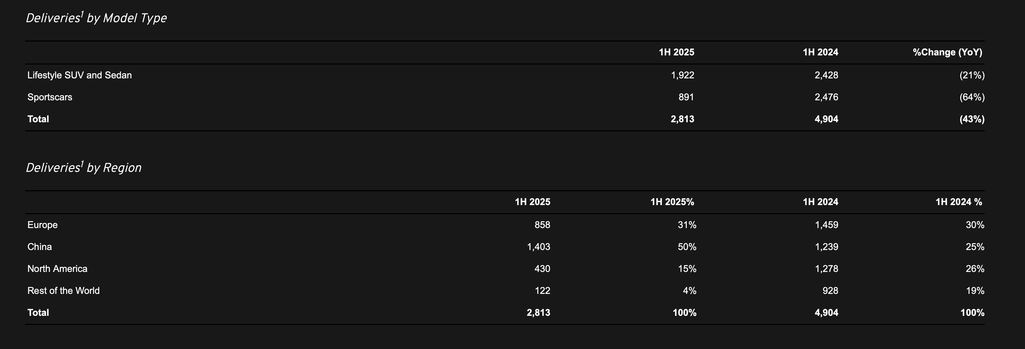Select the 'Rest of the World' row label
The width and height of the screenshot is (1025, 349).
(x=64, y=290)
